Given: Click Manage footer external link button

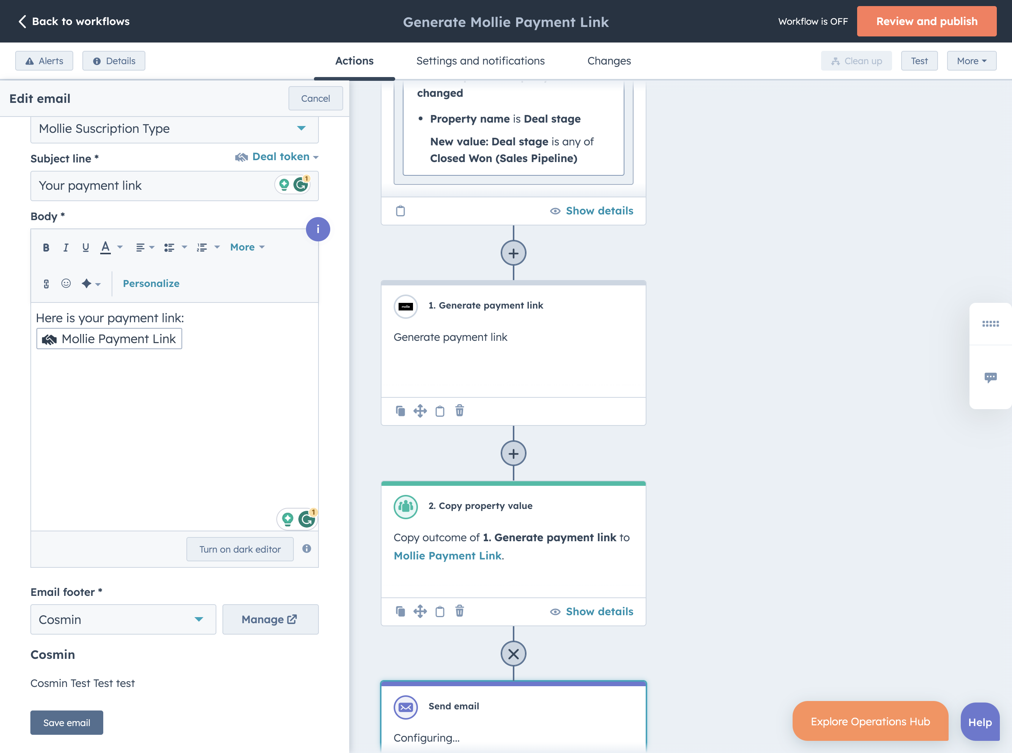Looking at the screenshot, I should 270,619.
